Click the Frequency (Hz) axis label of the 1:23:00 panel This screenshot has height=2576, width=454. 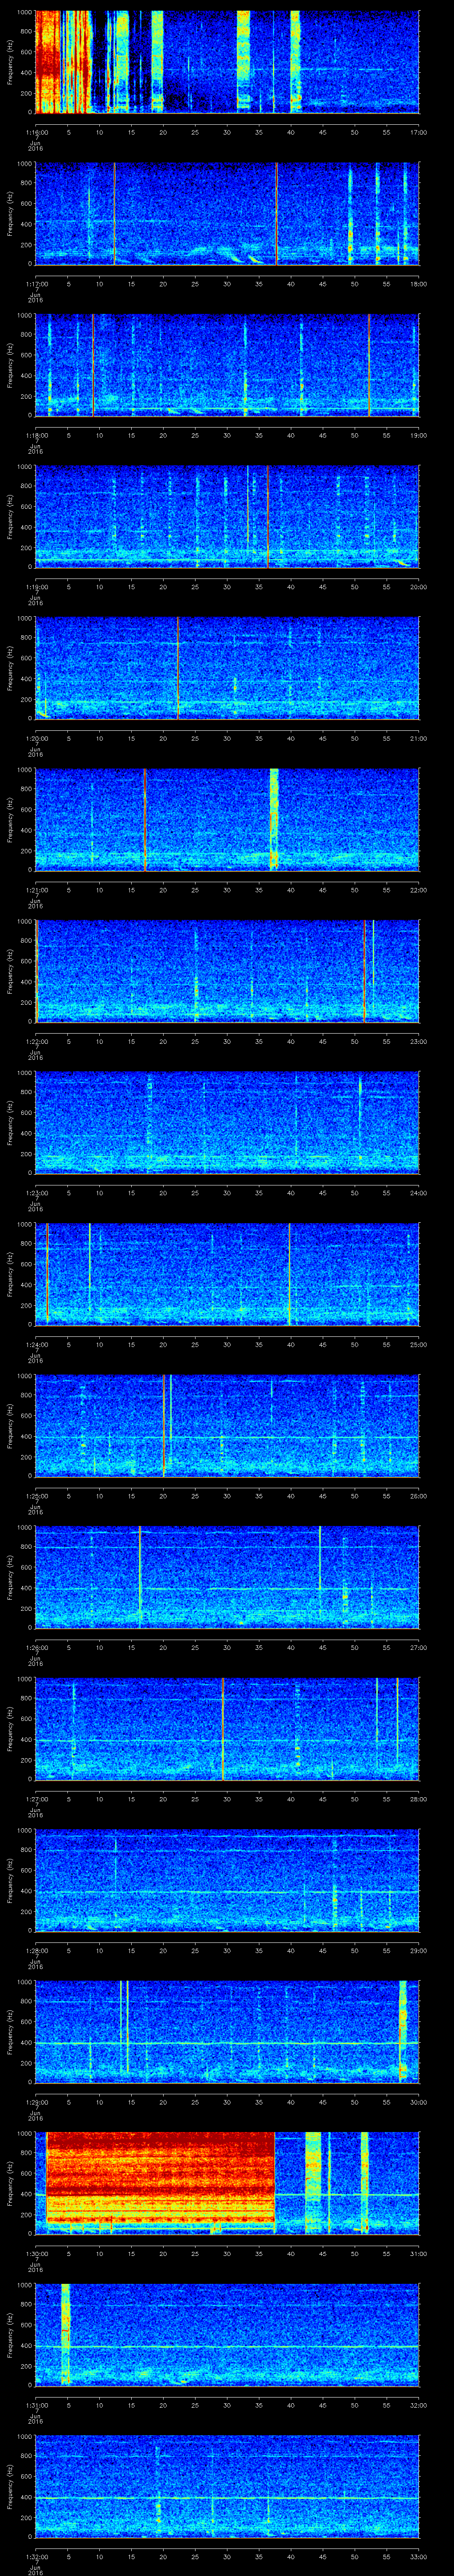coord(10,1122)
